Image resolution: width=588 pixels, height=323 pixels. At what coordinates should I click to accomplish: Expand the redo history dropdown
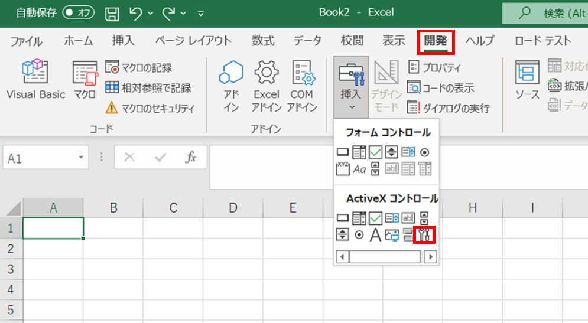point(183,14)
